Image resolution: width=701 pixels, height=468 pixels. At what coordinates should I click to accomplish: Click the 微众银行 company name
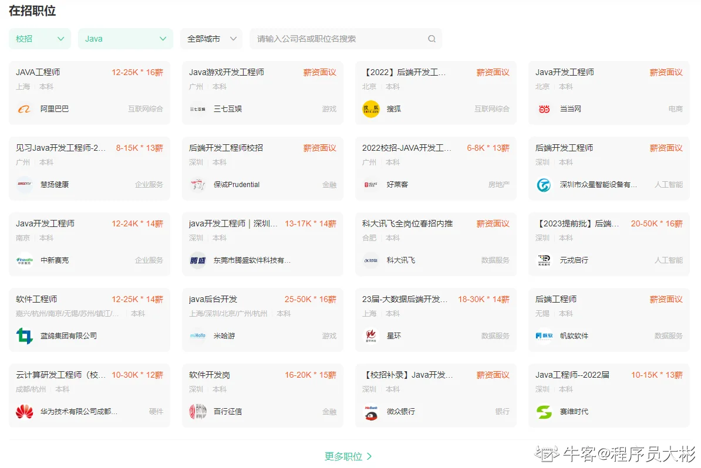pos(400,411)
